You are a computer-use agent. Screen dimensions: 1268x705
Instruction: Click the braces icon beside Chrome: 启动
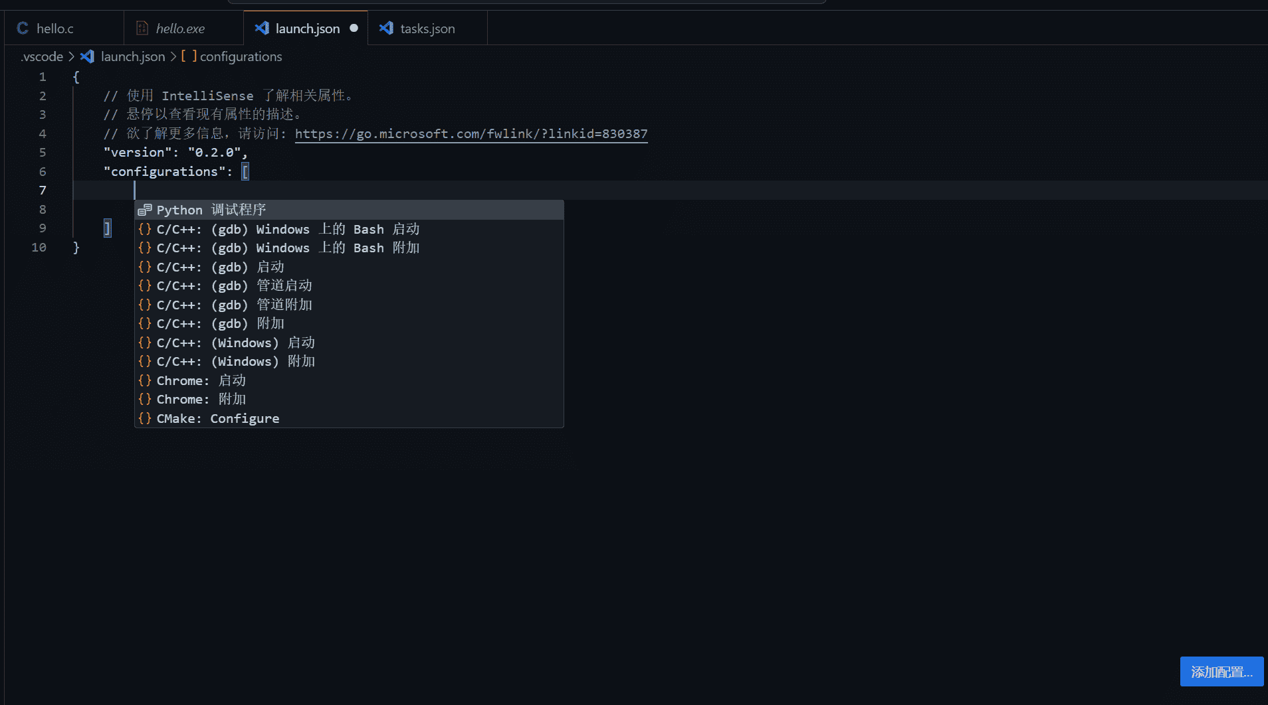coord(145,380)
